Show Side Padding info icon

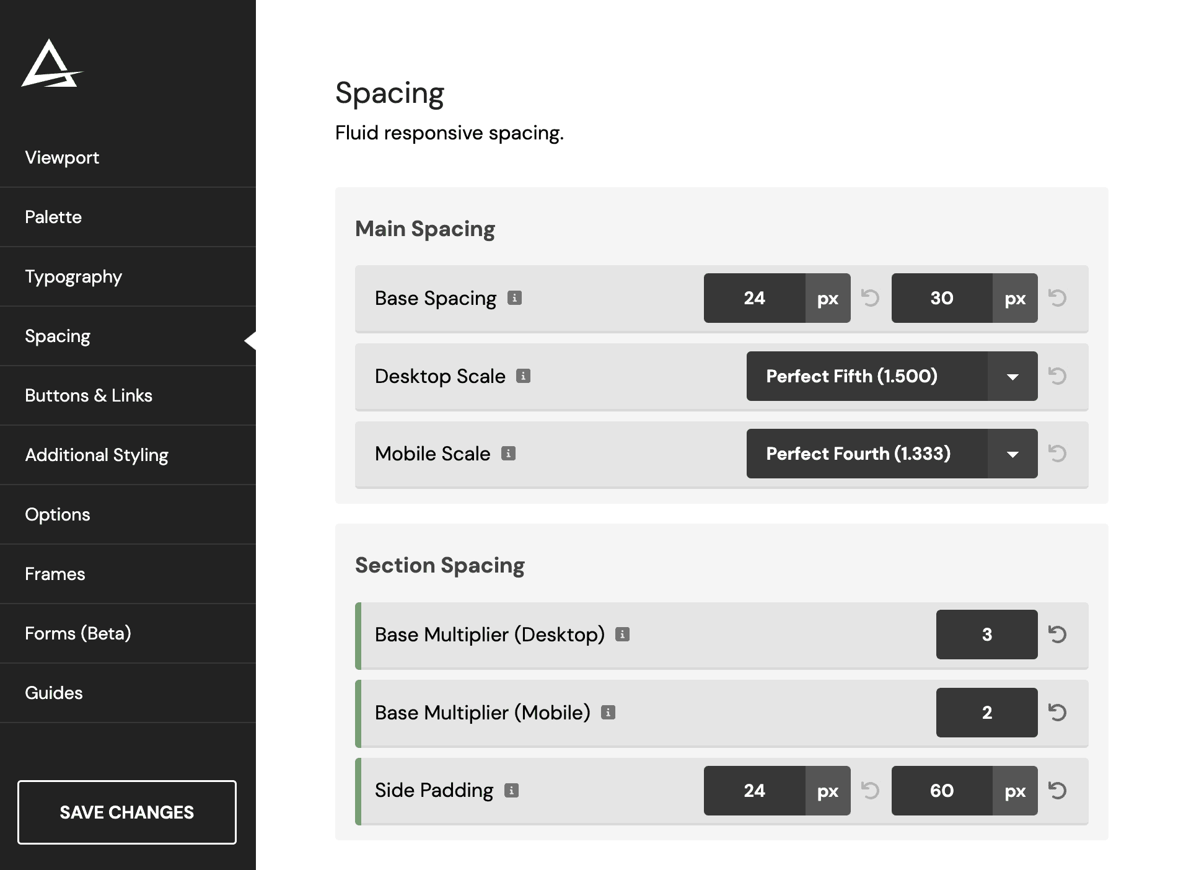512,791
